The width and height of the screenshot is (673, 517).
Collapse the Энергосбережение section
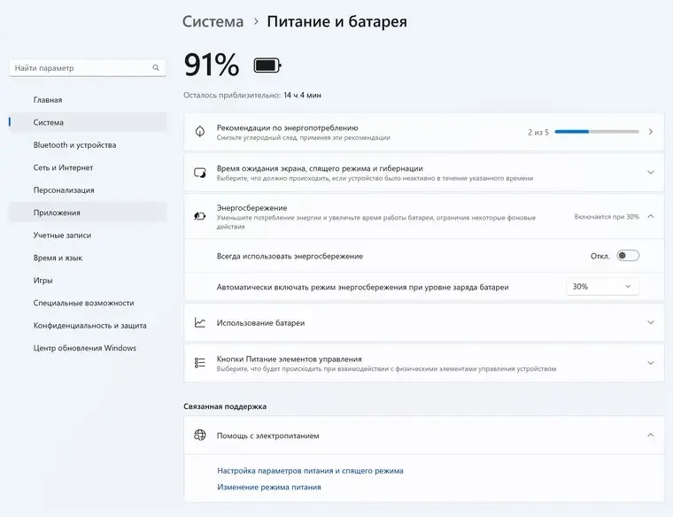[650, 216]
